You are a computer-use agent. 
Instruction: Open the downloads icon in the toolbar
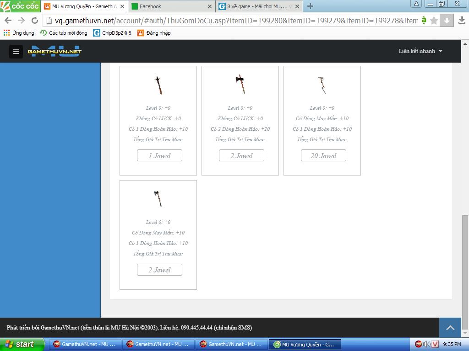pyautogui.click(x=462, y=21)
